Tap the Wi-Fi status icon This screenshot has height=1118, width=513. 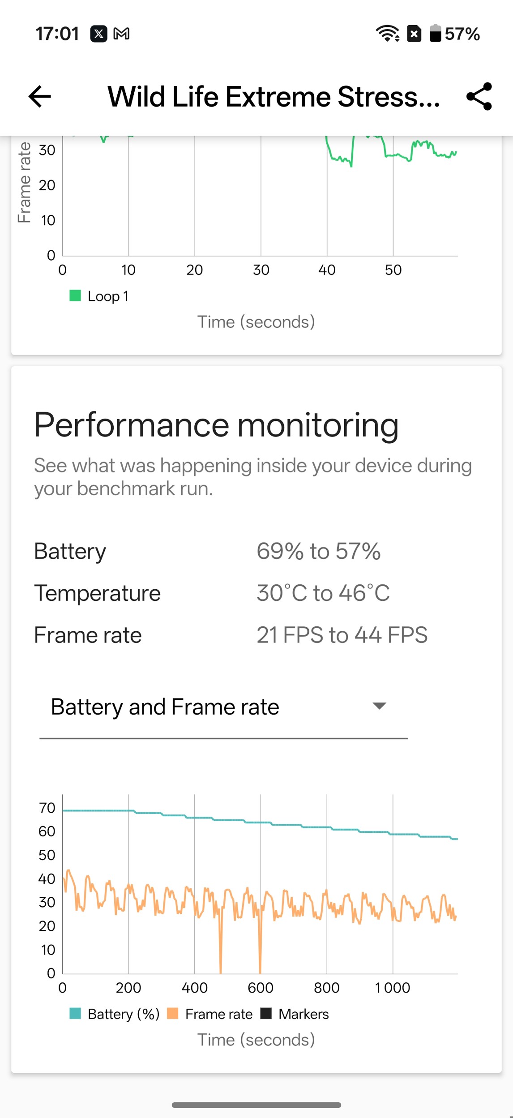pos(387,34)
